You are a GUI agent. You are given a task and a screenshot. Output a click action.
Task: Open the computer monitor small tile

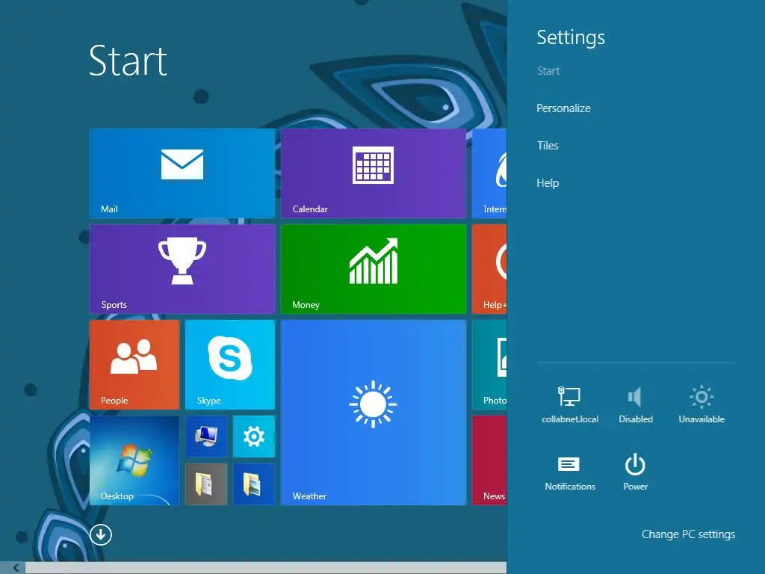click(206, 436)
